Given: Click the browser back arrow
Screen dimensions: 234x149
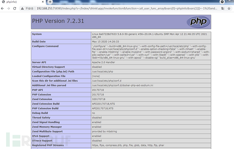Looking at the screenshot, I should point(2,8).
